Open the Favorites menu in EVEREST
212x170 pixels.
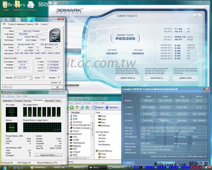87,103
